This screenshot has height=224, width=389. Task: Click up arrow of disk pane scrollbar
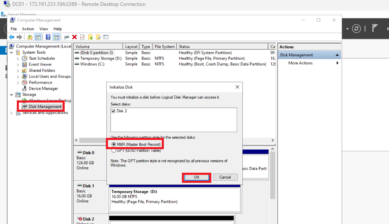point(273,149)
